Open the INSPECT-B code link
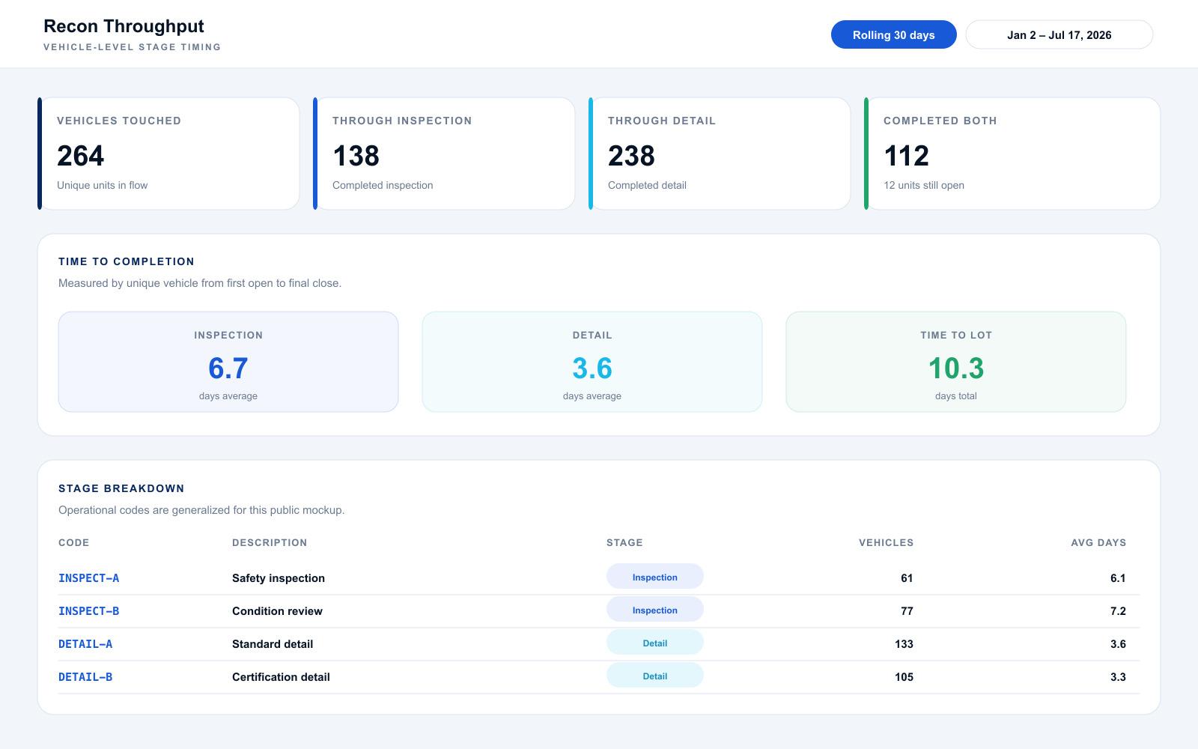The image size is (1198, 749). [88, 611]
